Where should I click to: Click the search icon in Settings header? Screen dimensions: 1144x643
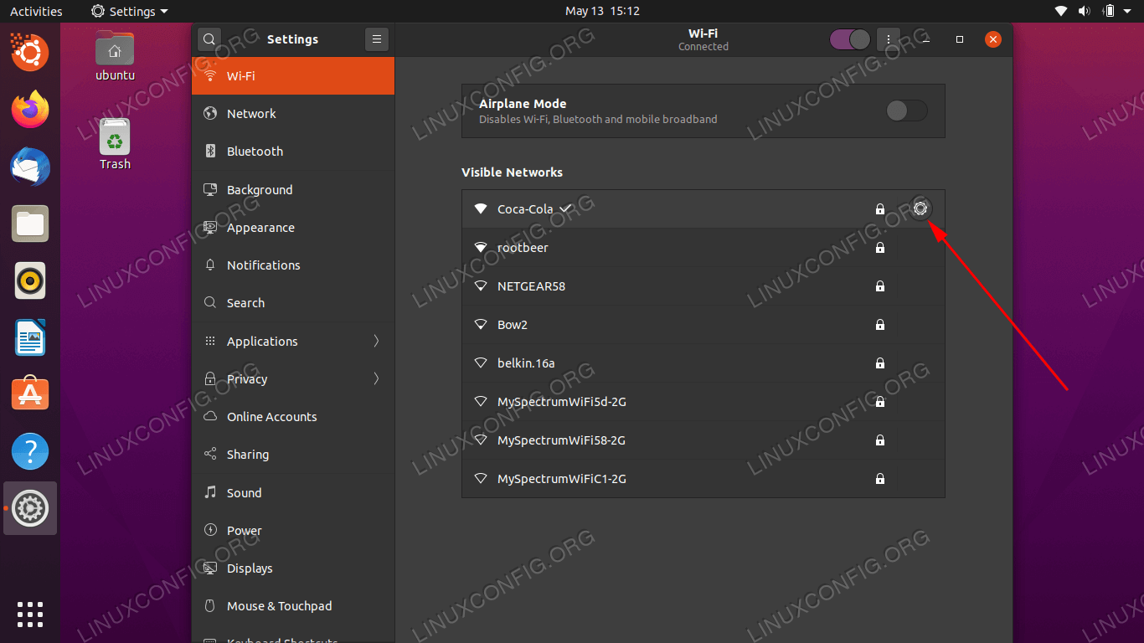point(209,39)
